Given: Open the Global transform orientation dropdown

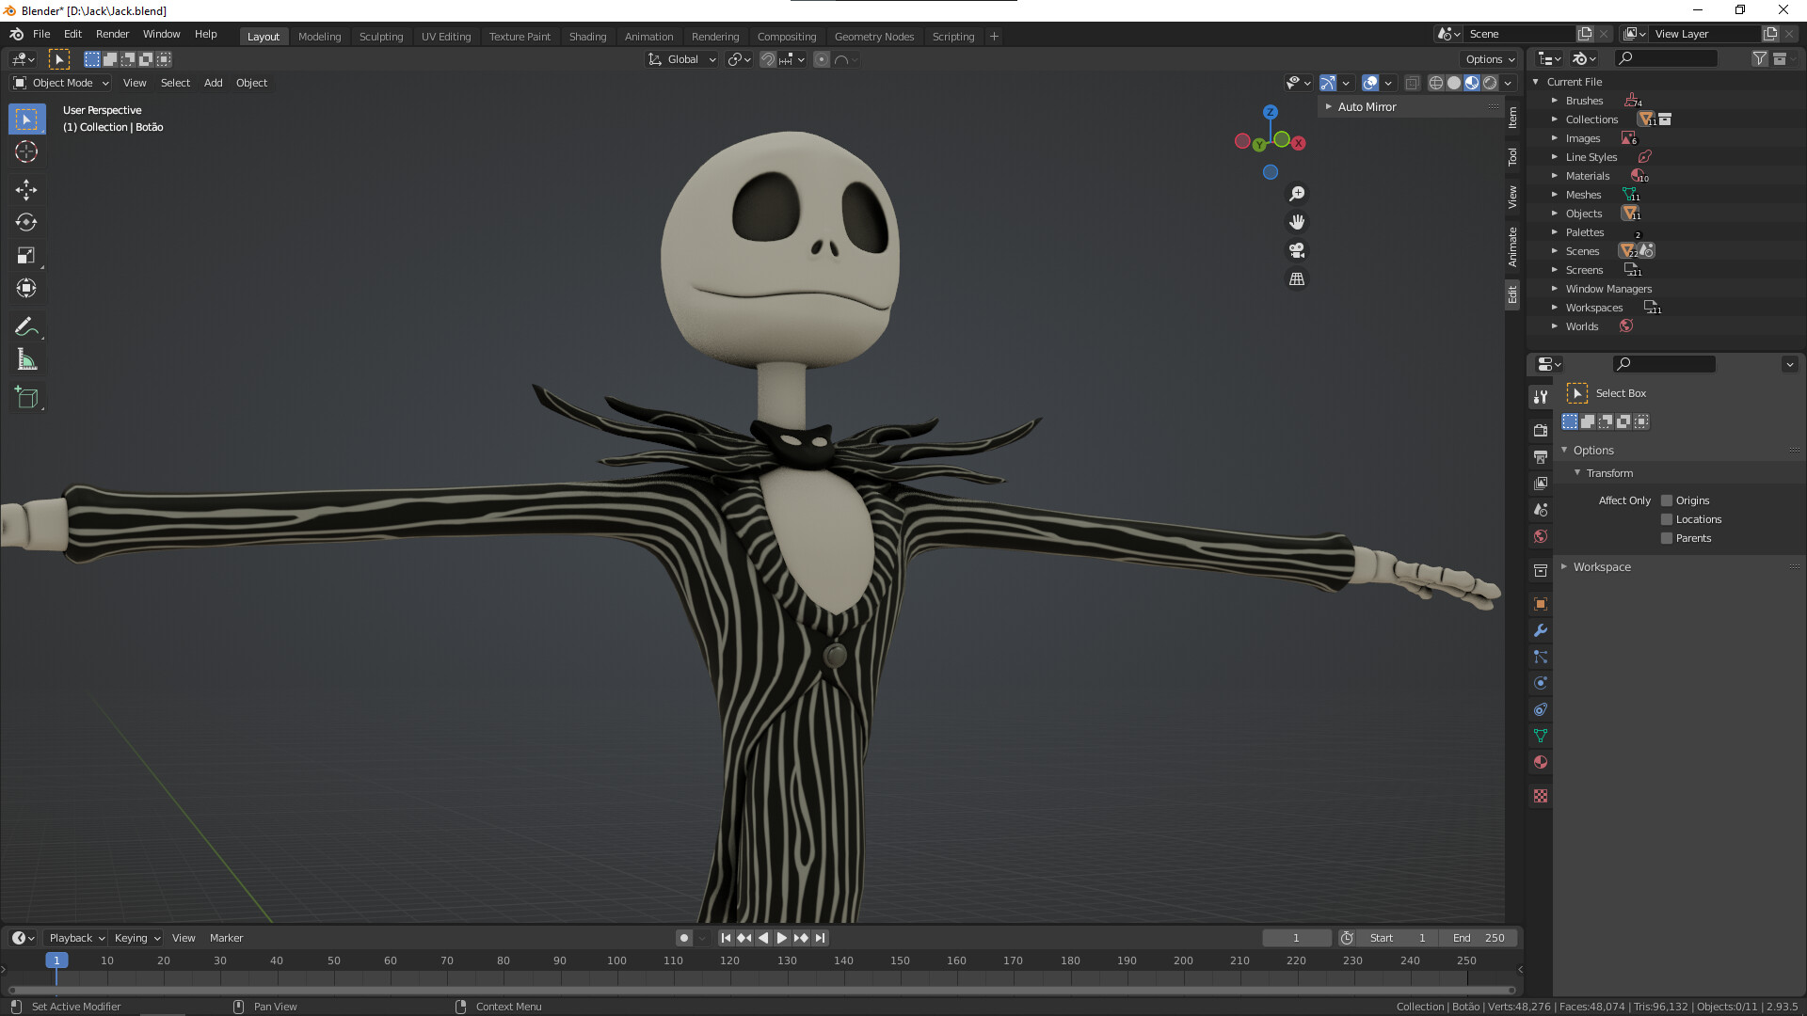Looking at the screenshot, I should [682, 59].
